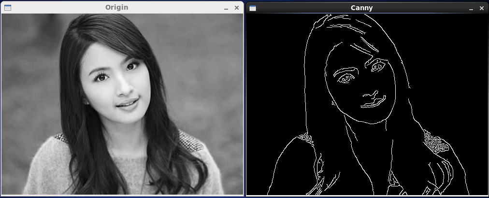Minimize the Origin window
Image resolution: width=489 pixels, height=198 pixels.
225,8
